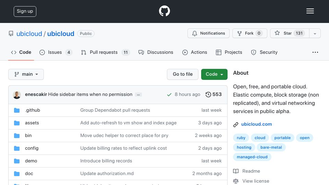The width and height of the screenshot is (329, 185).
Task: Fork the repository with Fork button
Action: (x=250, y=33)
